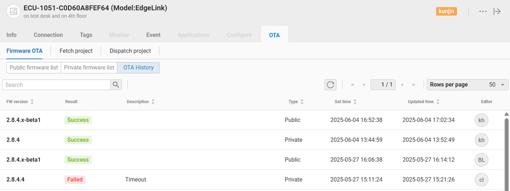Click the exit arrow icon at top right
Screen dimensions: 510x191
pyautogui.click(x=497, y=11)
